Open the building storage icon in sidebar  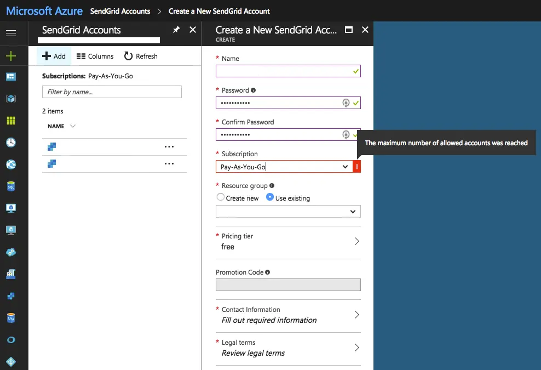click(x=11, y=274)
